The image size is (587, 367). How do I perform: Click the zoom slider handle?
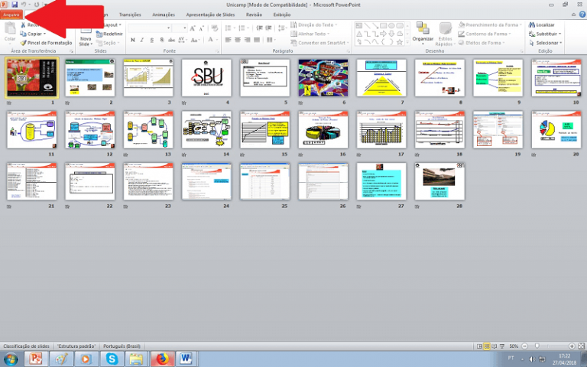point(537,346)
